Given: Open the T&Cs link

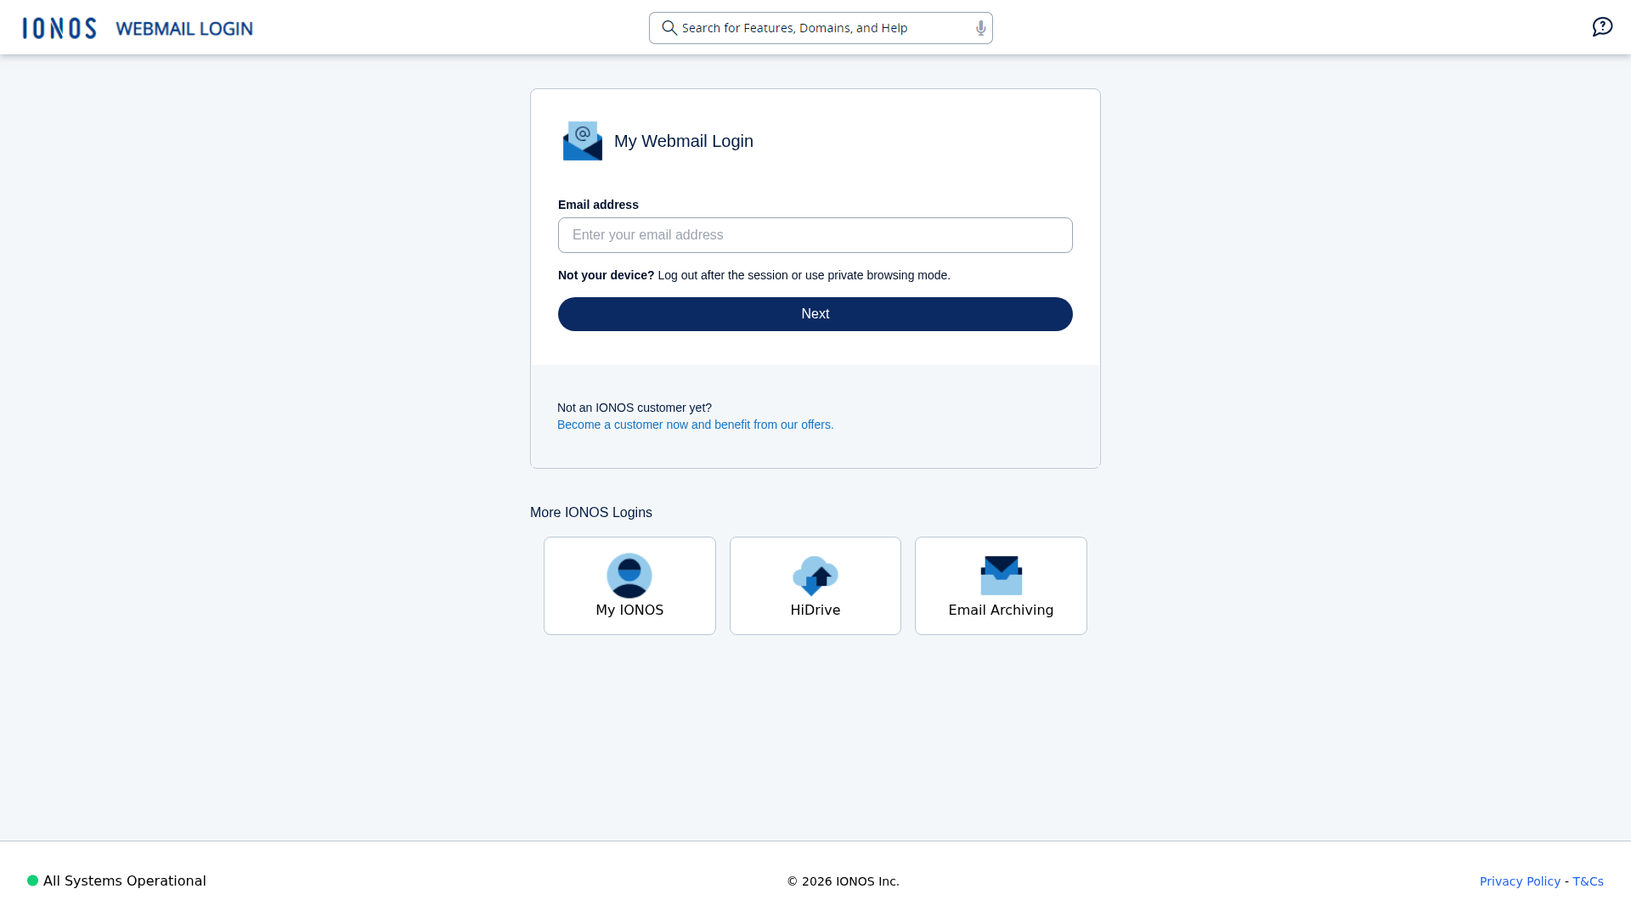Looking at the screenshot, I should [x=1588, y=881].
